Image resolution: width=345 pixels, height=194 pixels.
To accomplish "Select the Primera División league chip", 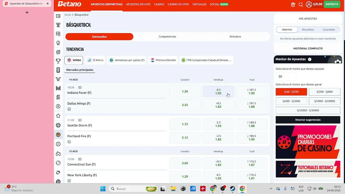I will [163, 60].
